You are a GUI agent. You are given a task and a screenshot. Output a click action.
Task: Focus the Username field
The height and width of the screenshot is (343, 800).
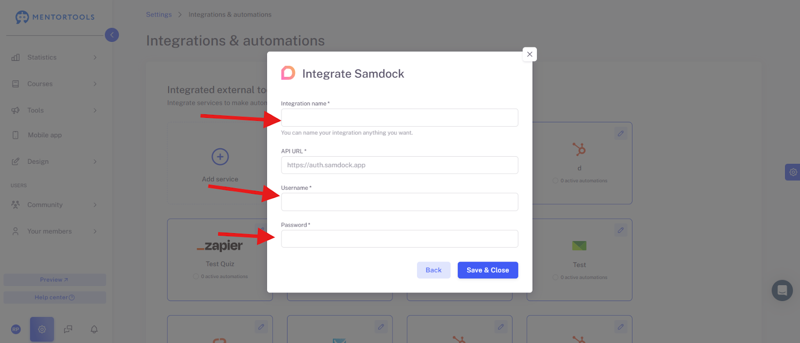(399, 202)
